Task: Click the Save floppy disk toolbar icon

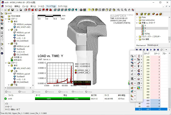Action: click(13, 10)
